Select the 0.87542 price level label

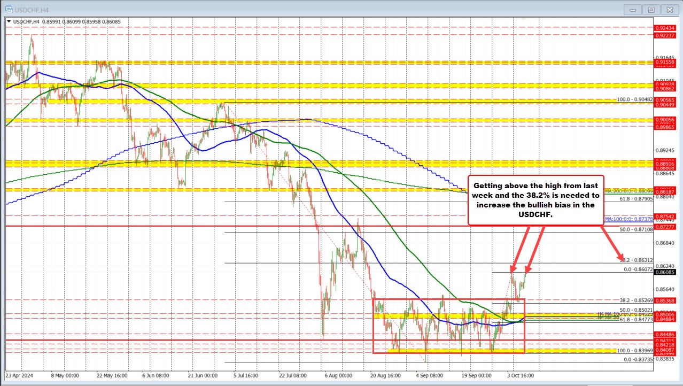pyautogui.click(x=665, y=217)
